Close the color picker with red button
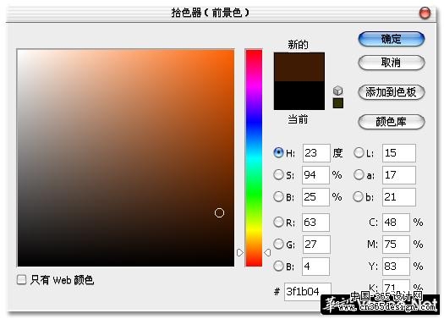This screenshot has width=444, height=319. click(x=425, y=13)
